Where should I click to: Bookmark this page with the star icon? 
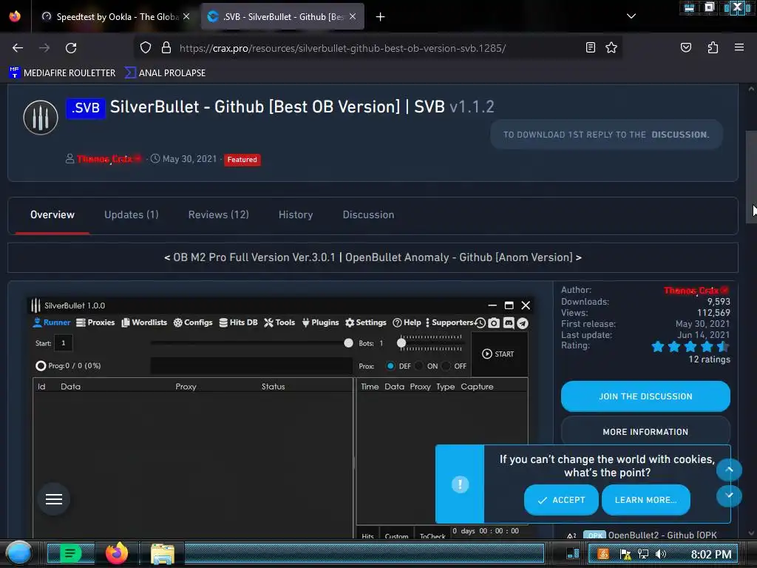click(611, 47)
